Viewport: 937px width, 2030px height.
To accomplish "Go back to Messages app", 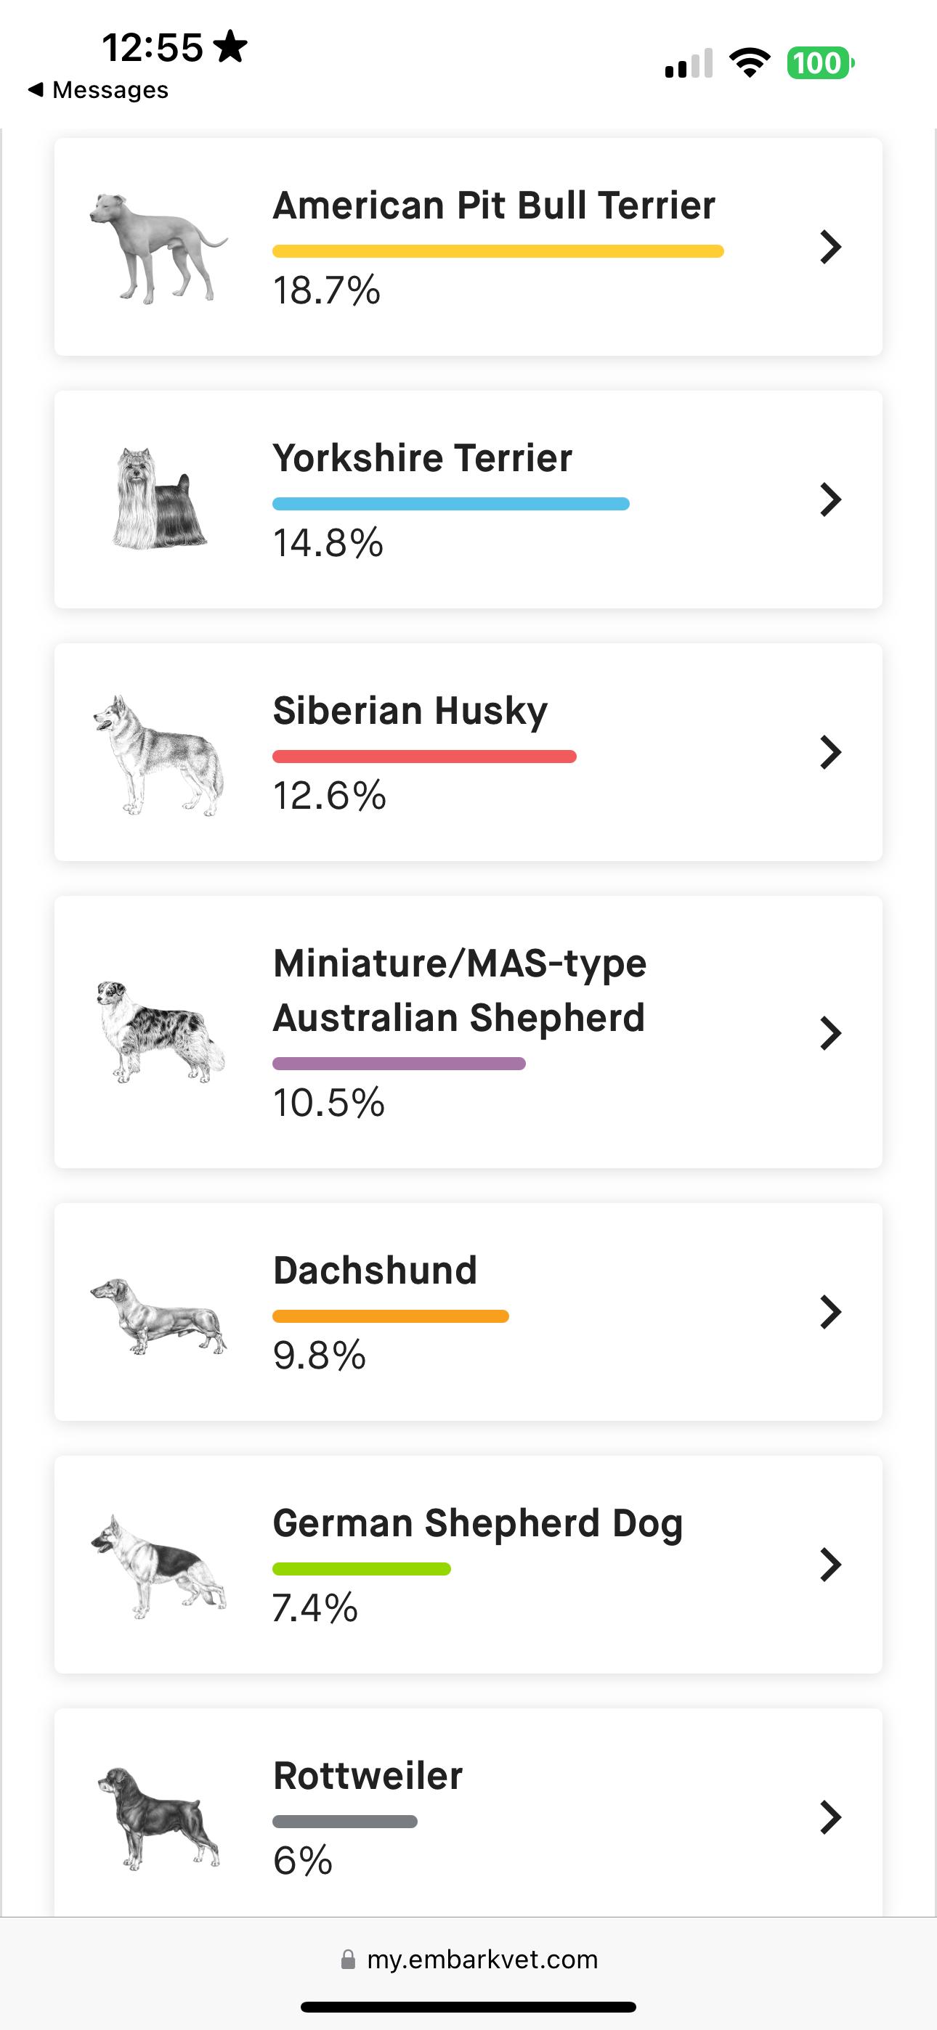I will tap(99, 90).
